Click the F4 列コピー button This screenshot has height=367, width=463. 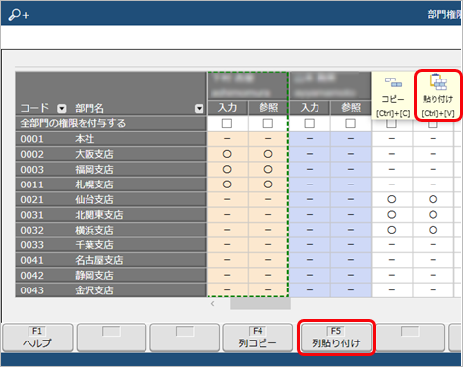tap(258, 338)
